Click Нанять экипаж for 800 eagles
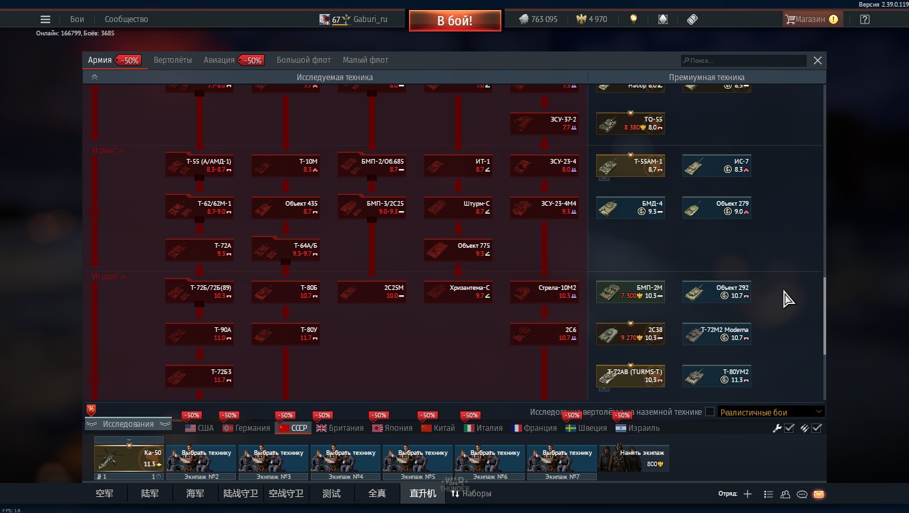This screenshot has width=909, height=513. [634, 458]
